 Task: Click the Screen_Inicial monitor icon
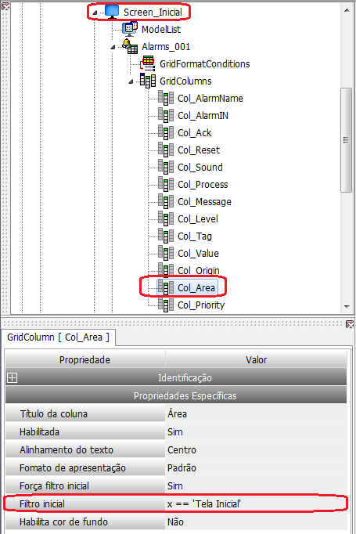(x=112, y=12)
